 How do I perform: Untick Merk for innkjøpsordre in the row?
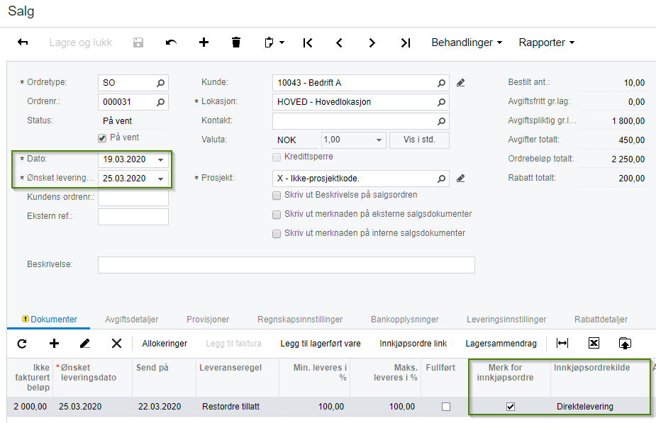(x=510, y=407)
